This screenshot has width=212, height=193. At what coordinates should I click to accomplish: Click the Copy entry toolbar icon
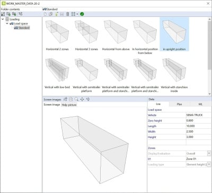[x=50, y=14]
